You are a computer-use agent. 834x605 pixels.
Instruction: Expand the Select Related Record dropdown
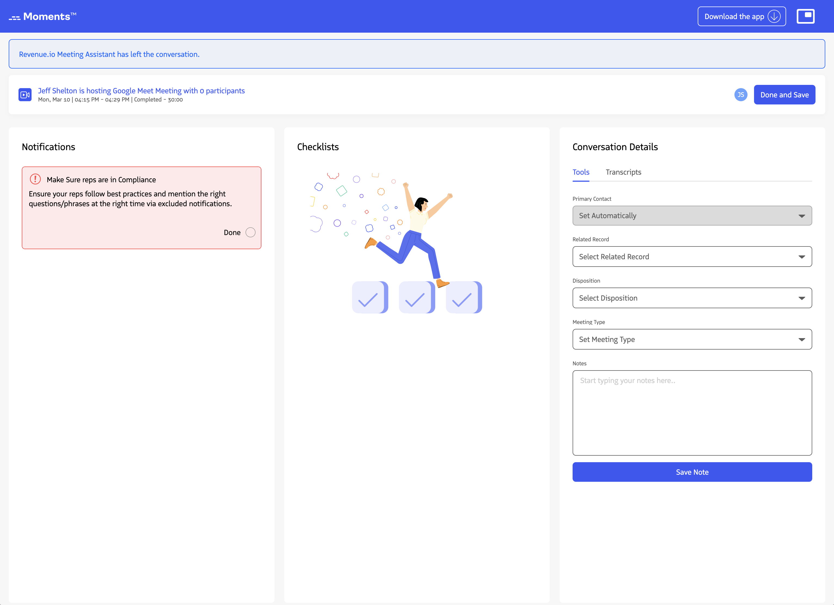point(692,257)
